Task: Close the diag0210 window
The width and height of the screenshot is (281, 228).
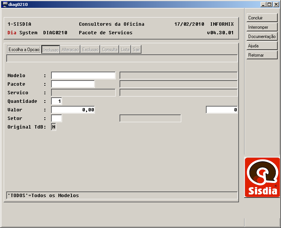Action: 276,4
